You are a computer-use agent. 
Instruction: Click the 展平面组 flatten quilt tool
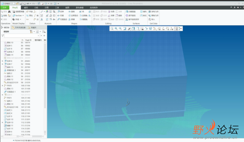(x=131, y=15)
